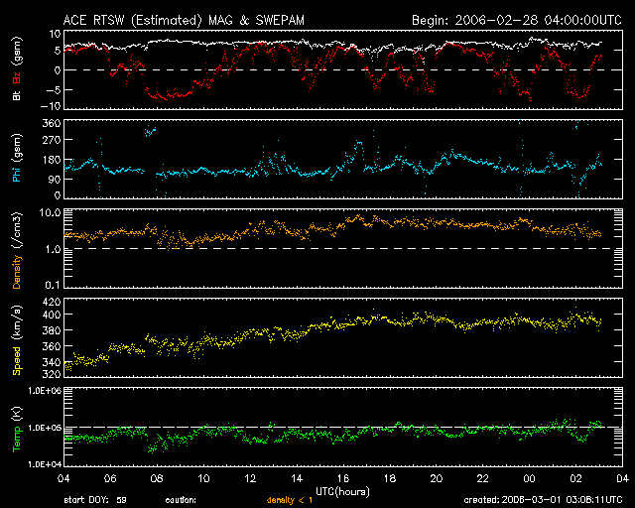Click the '20' hour tick label
The height and width of the screenshot is (508, 635).
tap(437, 479)
